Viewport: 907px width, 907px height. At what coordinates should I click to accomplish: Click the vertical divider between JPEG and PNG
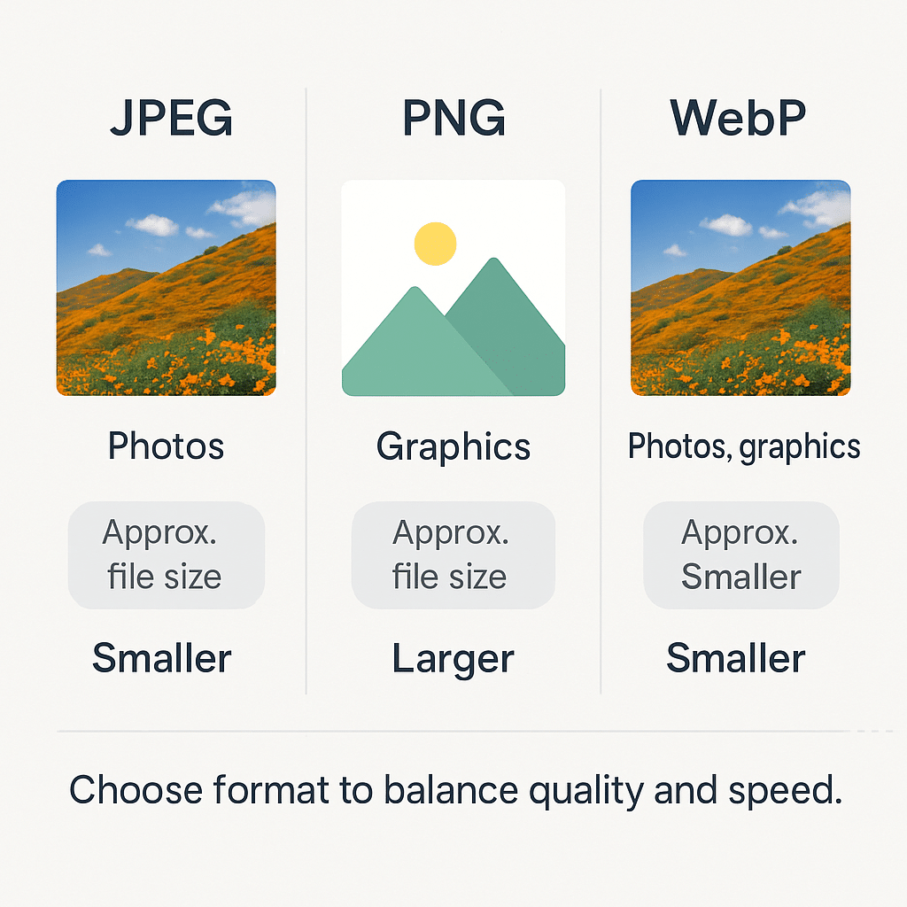tap(306, 390)
